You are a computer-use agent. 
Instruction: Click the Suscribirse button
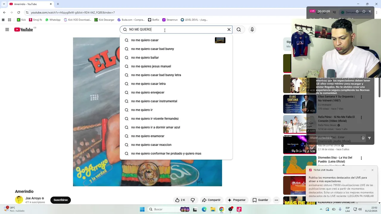tap(61, 200)
